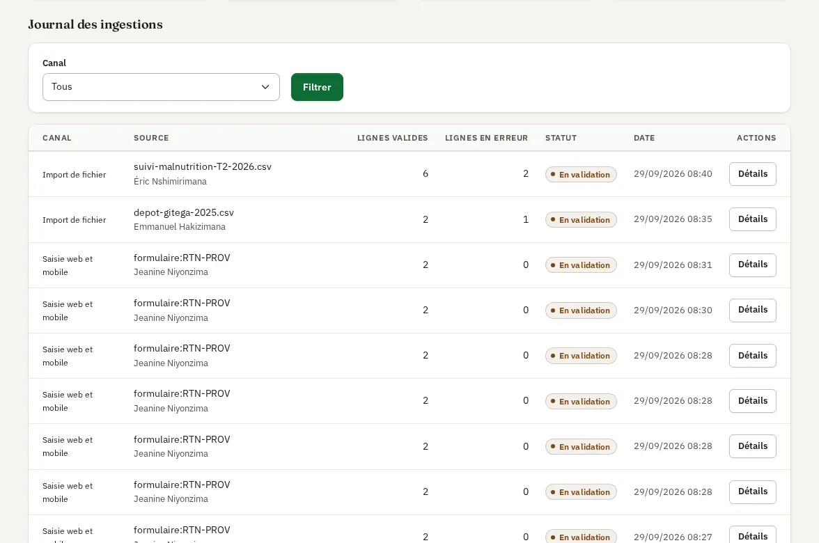Click the green Filtrer button
Screen dimensions: 819x543
(317, 86)
